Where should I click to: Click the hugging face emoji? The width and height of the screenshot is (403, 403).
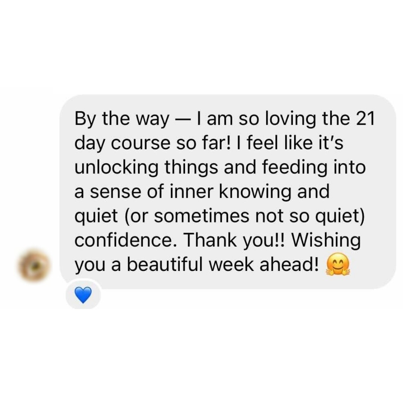pyautogui.click(x=338, y=264)
